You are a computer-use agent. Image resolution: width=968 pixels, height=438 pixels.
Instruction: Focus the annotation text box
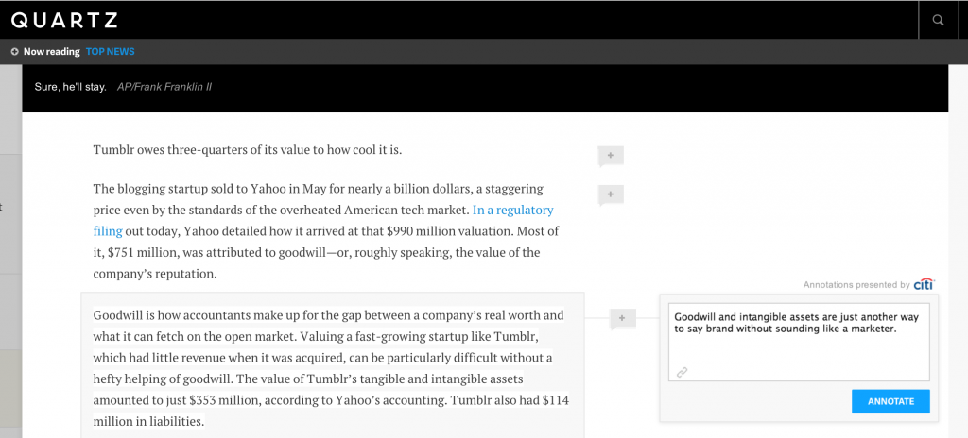click(799, 342)
